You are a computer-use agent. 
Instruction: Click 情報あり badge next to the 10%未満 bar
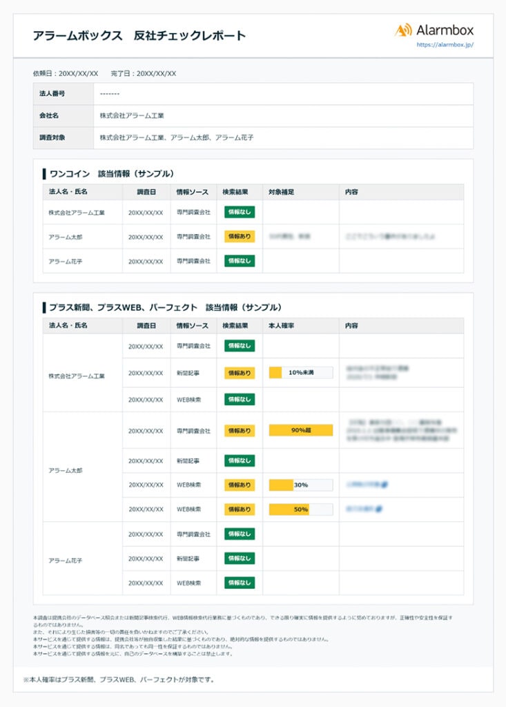pyautogui.click(x=239, y=373)
